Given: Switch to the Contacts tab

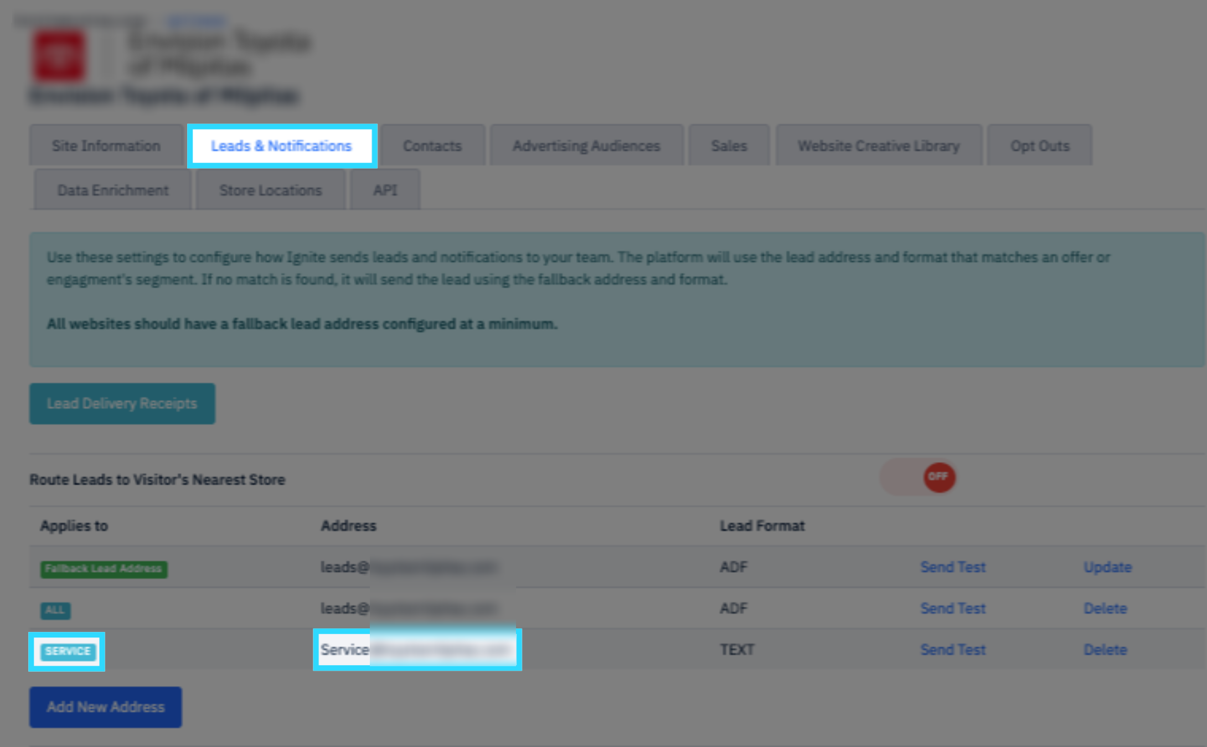Looking at the screenshot, I should coord(432,146).
